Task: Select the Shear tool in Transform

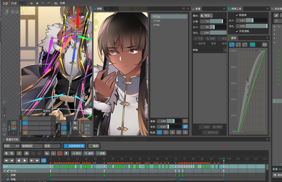Action: 25,133
